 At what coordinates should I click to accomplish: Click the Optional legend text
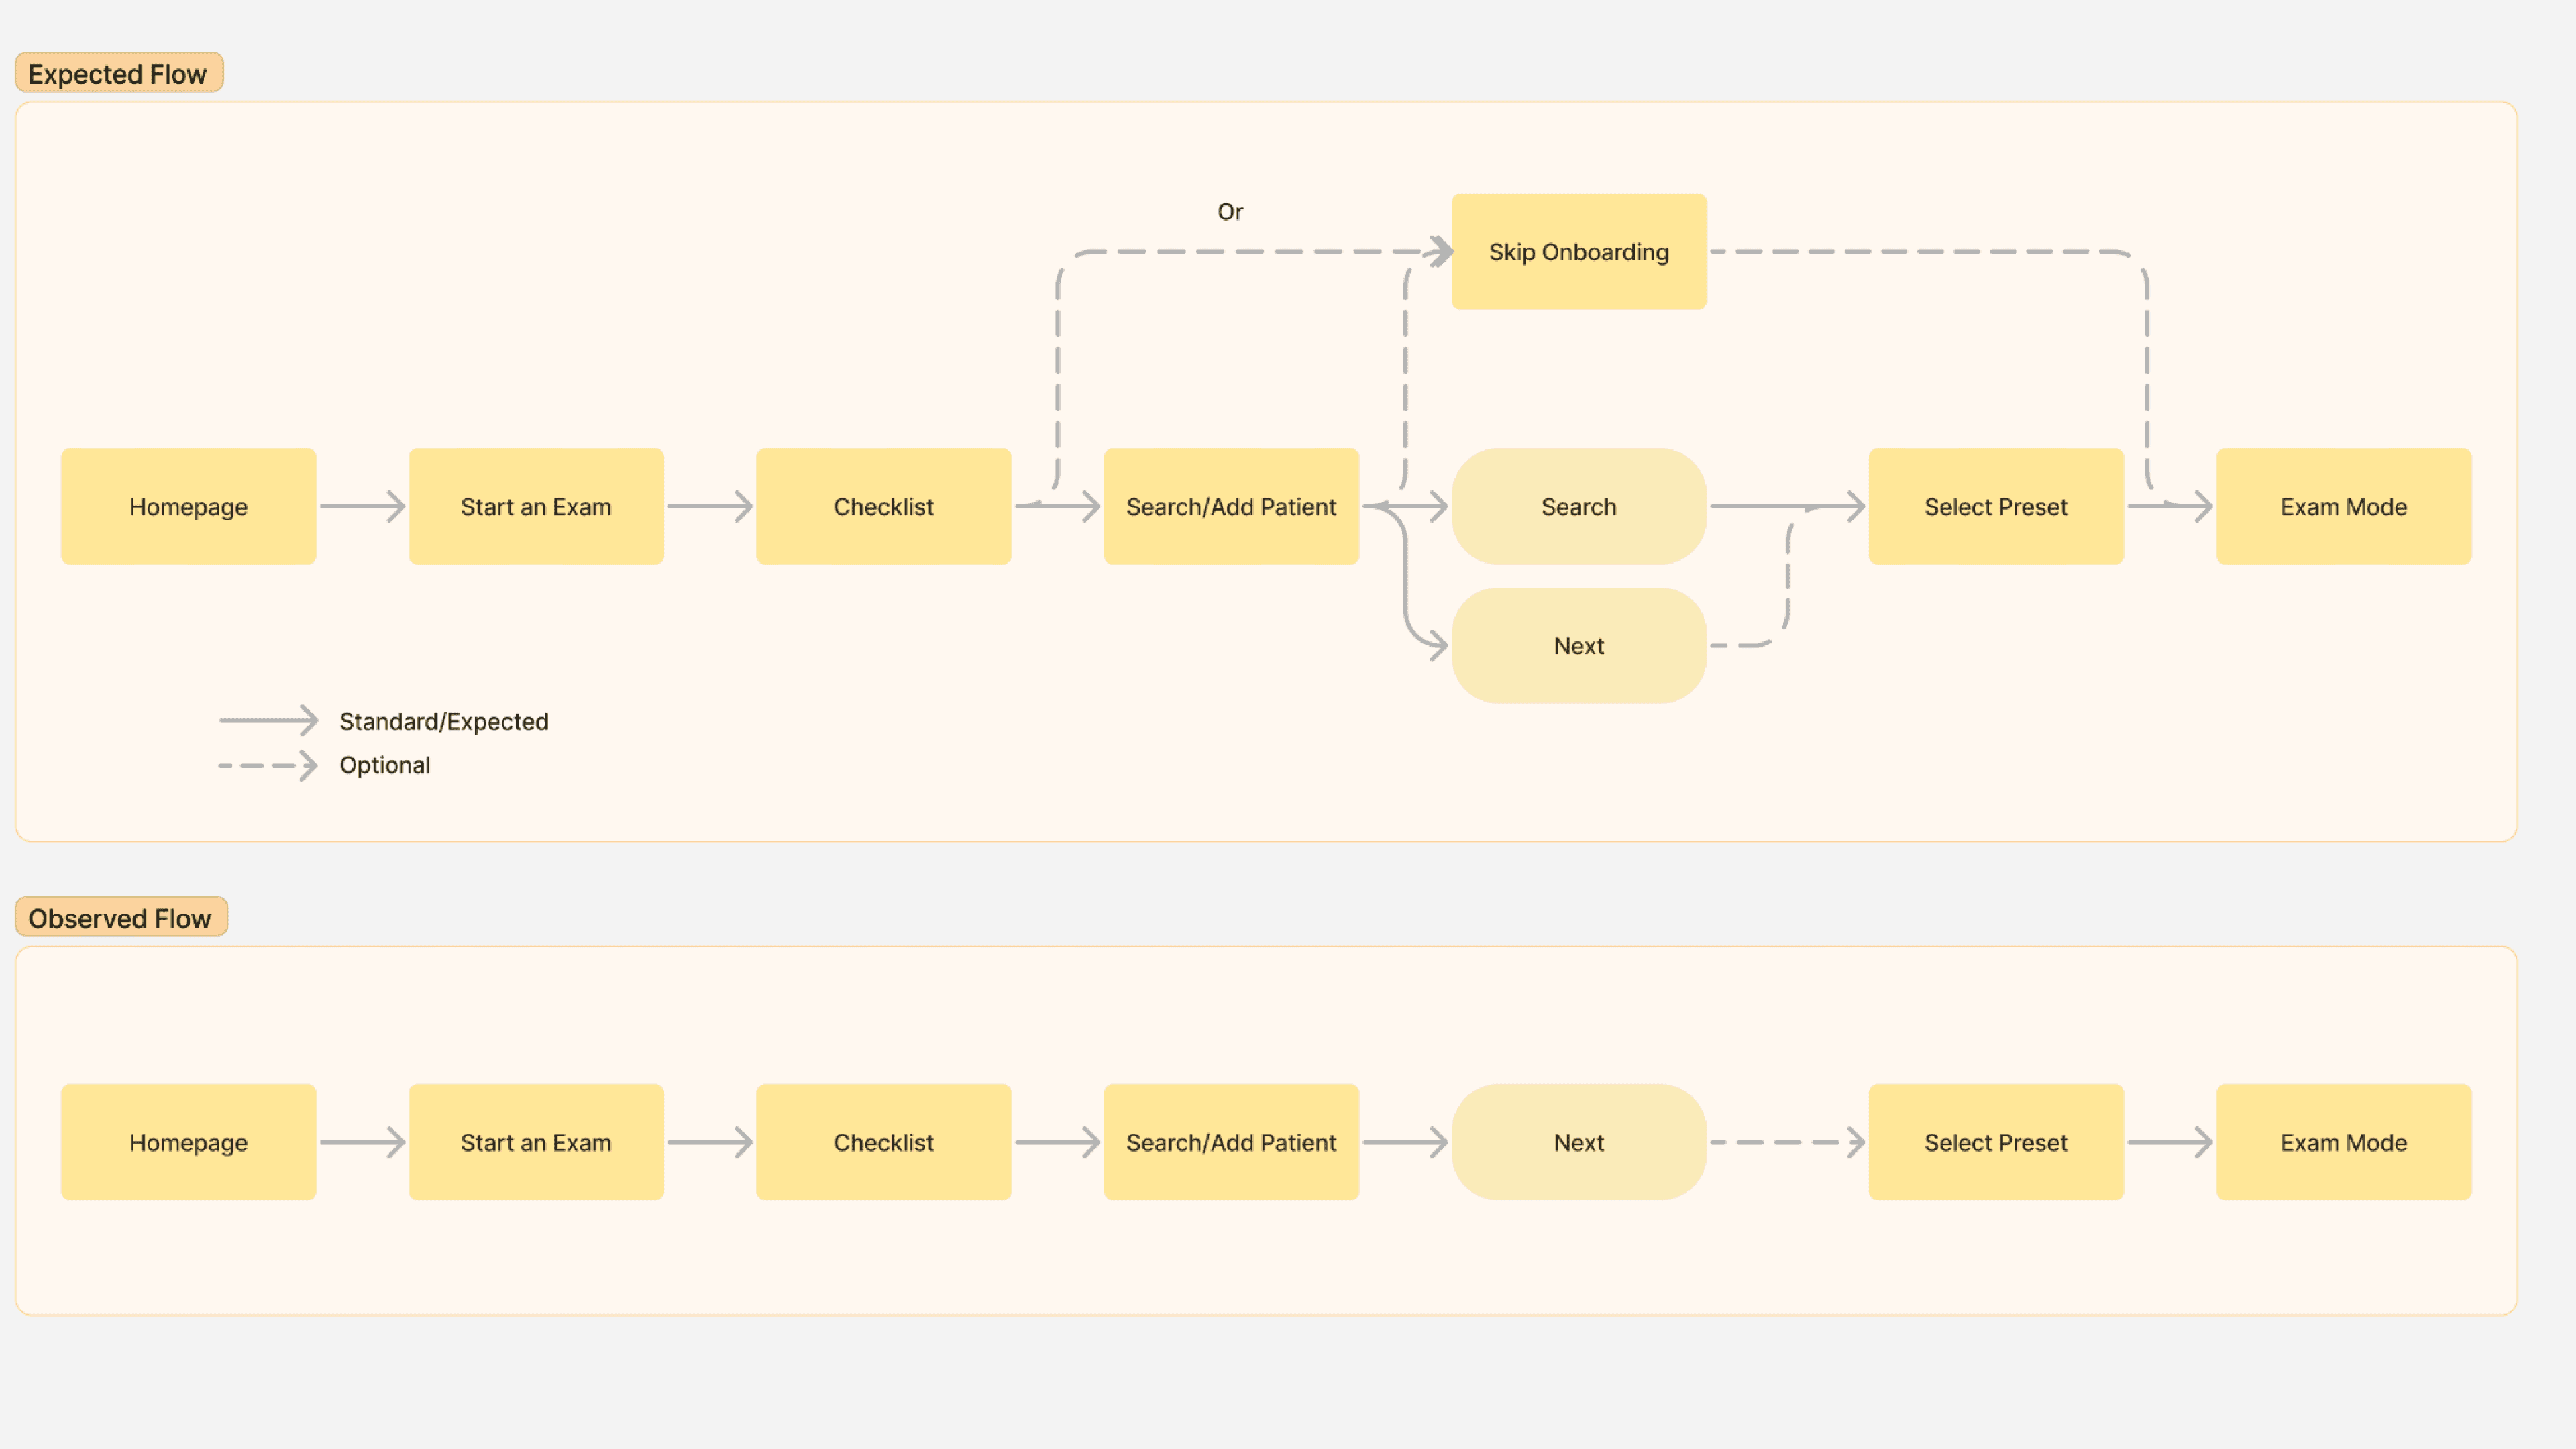click(x=385, y=765)
